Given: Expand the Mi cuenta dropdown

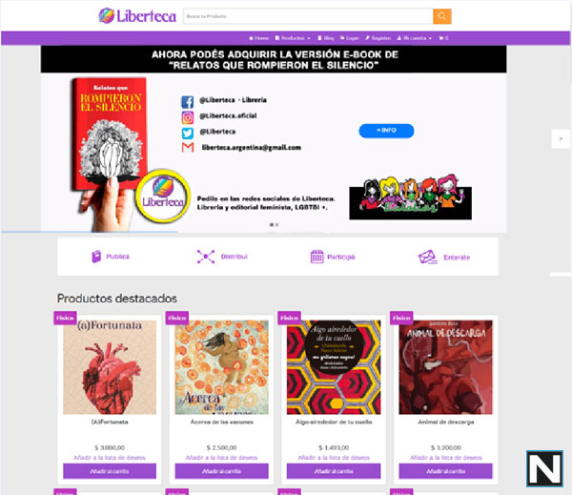Looking at the screenshot, I should coord(415,38).
